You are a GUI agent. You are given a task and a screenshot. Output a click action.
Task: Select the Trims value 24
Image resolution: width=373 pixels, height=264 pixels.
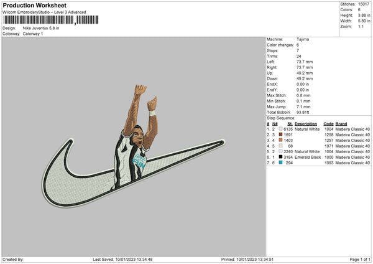(299, 56)
